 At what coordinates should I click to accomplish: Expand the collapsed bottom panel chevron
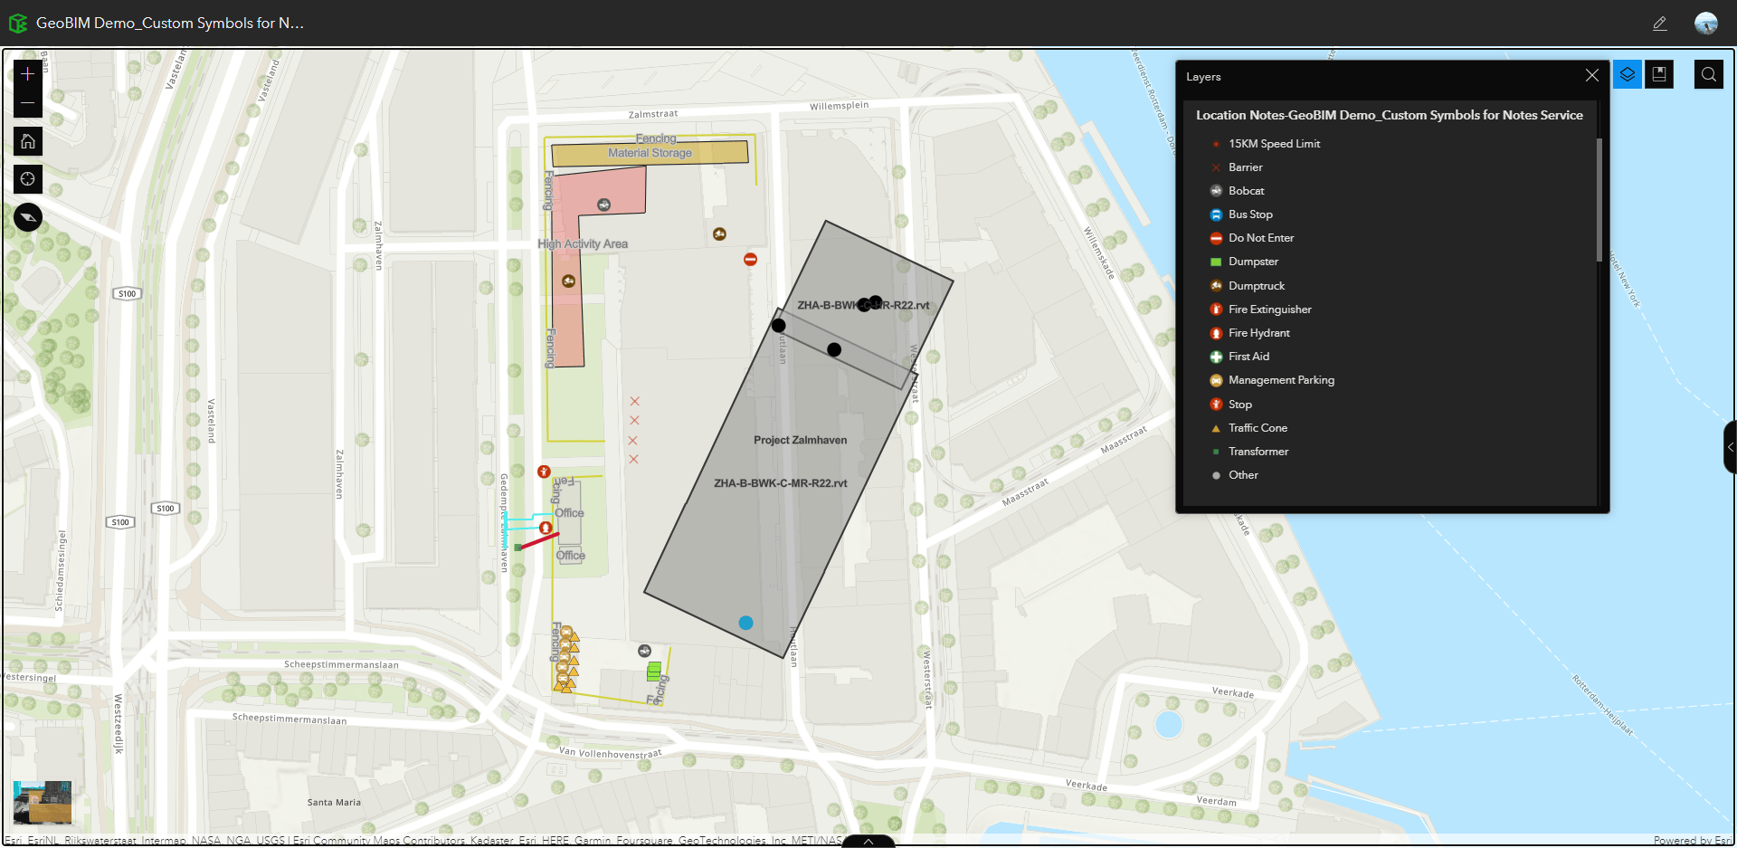868,841
